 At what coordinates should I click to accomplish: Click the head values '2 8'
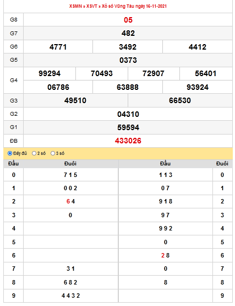(165, 255)
